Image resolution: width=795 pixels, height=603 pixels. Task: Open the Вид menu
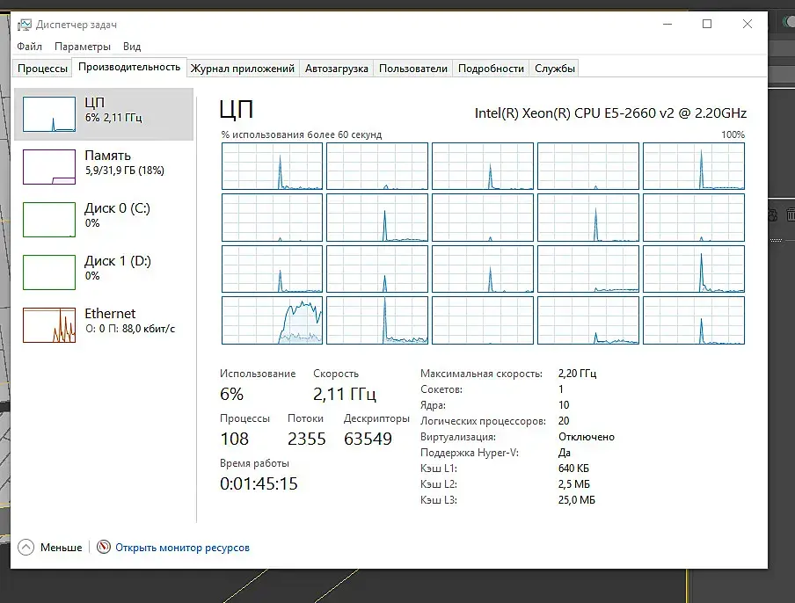(132, 47)
